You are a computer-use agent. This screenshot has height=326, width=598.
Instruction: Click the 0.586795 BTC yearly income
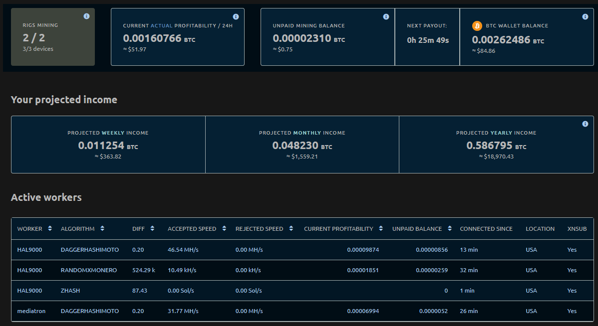point(496,146)
